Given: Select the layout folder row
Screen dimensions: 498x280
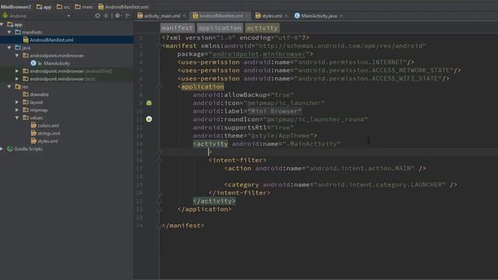Looking at the screenshot, I should [x=67, y=102].
